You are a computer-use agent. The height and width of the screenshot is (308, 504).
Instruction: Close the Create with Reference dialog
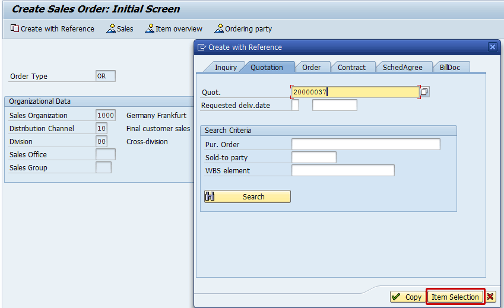point(493,47)
